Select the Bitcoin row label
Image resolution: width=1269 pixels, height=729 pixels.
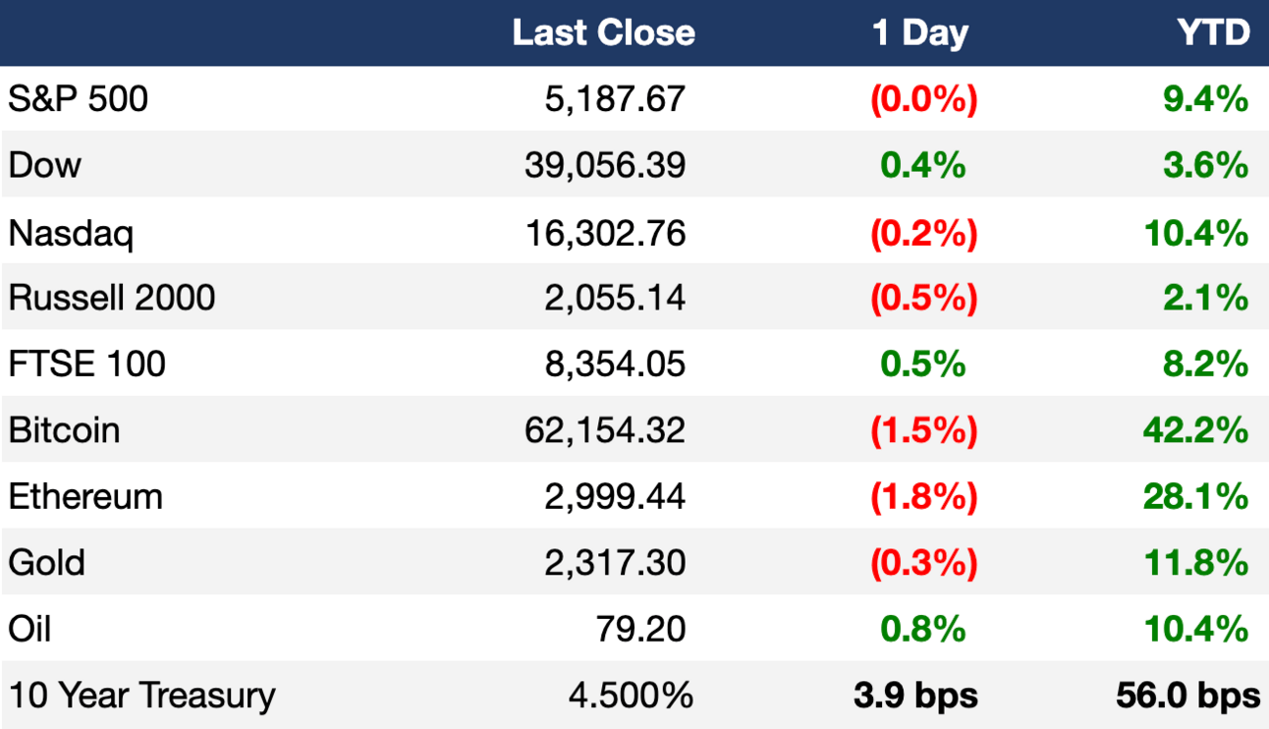tap(64, 429)
